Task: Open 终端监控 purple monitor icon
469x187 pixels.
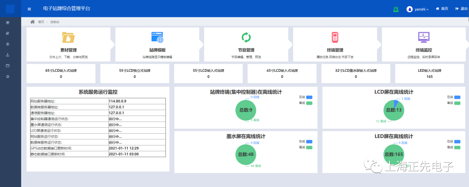Action: point(423,37)
